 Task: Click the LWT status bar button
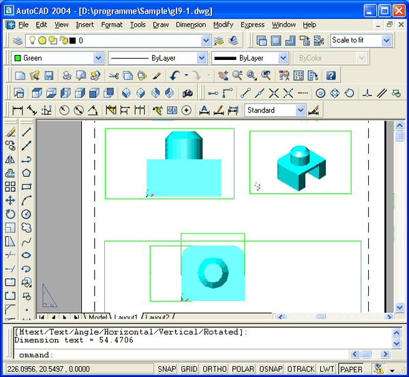327,369
